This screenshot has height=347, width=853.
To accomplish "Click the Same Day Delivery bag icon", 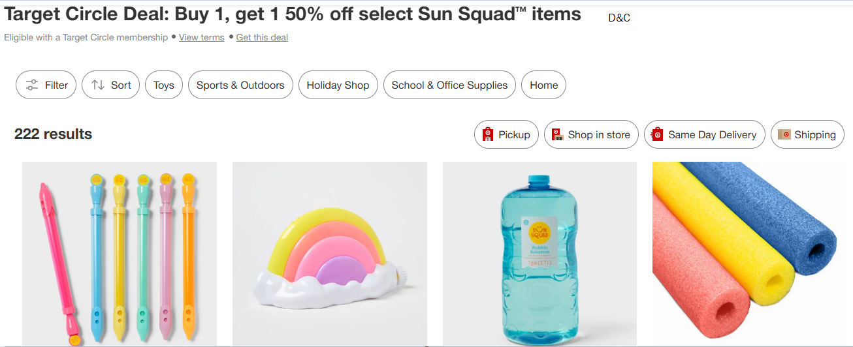I will coord(657,135).
